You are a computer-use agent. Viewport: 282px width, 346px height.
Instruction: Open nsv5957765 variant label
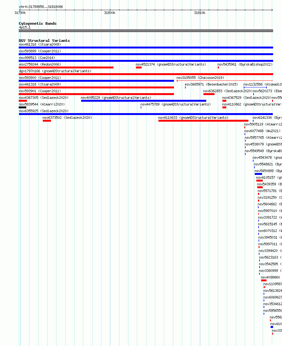pos(263,138)
